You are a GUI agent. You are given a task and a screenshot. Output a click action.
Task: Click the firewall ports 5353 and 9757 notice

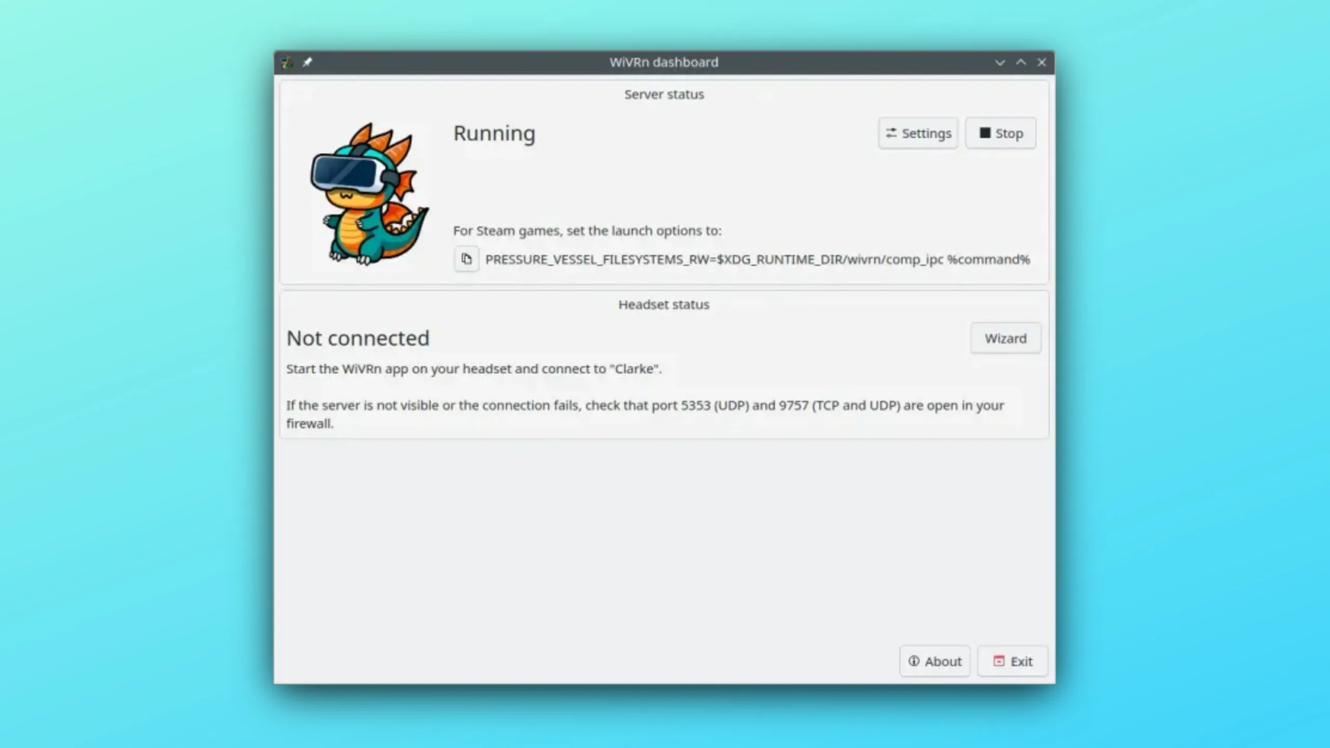pos(645,414)
